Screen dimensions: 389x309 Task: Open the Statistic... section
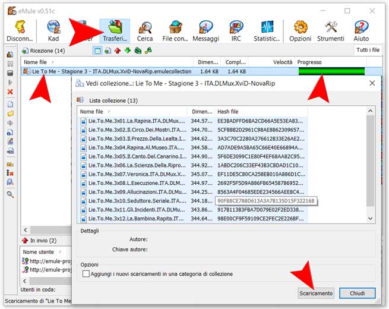267,31
